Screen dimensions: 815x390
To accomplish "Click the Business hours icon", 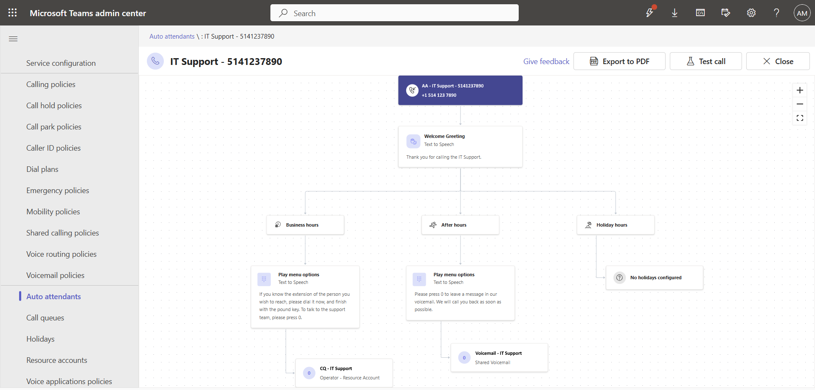I will click(278, 224).
